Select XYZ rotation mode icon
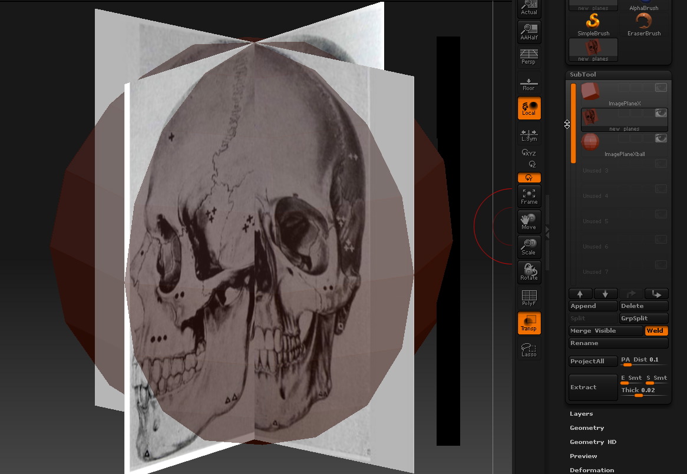This screenshot has width=687, height=474. 529,153
